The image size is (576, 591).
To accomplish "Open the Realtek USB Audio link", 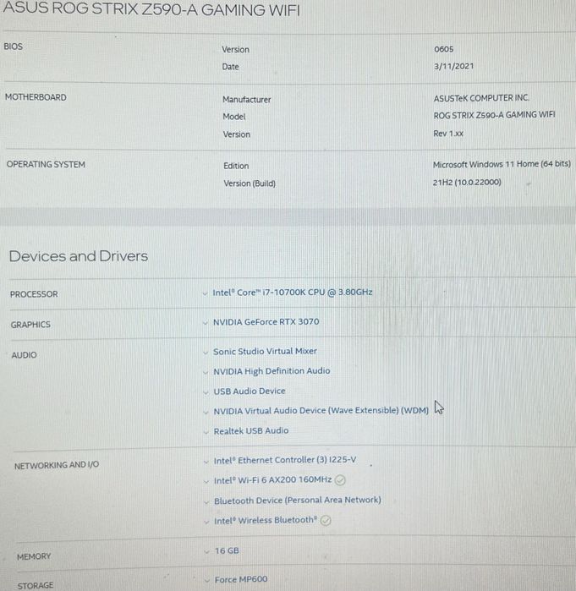I will click(x=251, y=431).
